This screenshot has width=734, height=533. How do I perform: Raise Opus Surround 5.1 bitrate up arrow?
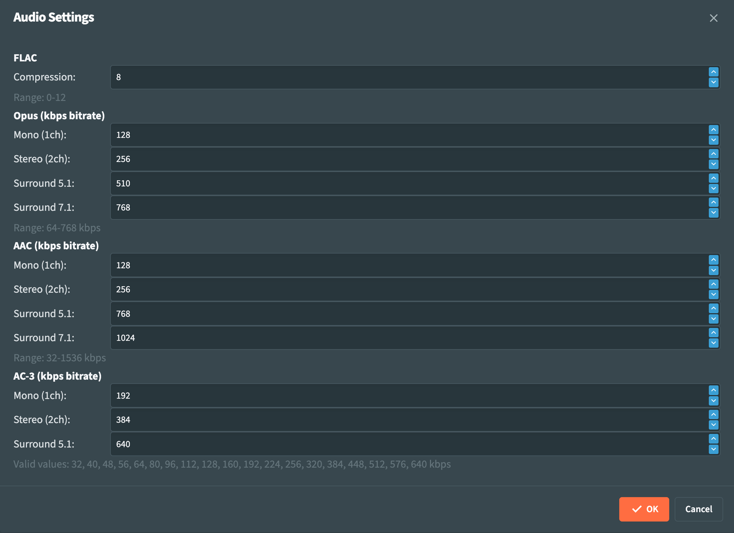[713, 178]
